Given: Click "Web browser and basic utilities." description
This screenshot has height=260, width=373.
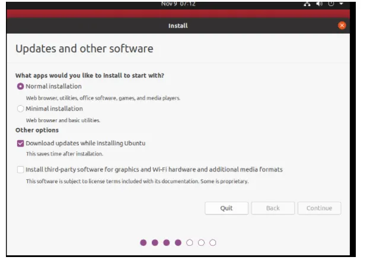Looking at the screenshot, I should coord(63,121).
